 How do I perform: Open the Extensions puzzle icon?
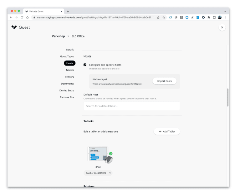point(209,17)
